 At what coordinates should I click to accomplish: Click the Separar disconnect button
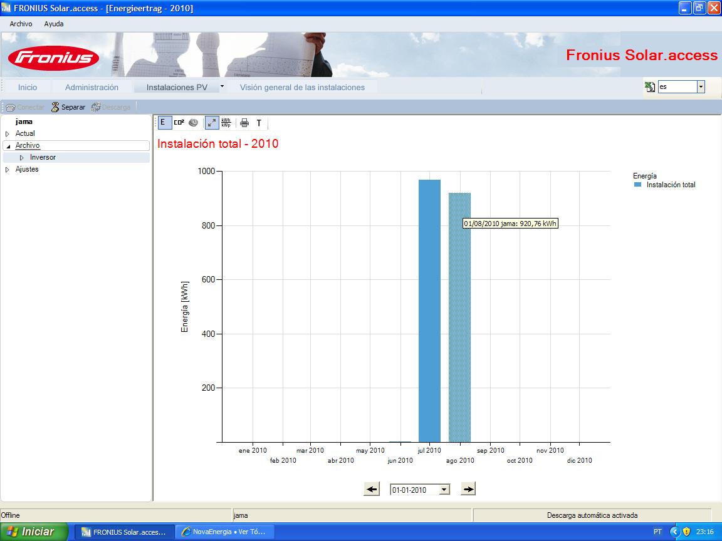[68, 107]
